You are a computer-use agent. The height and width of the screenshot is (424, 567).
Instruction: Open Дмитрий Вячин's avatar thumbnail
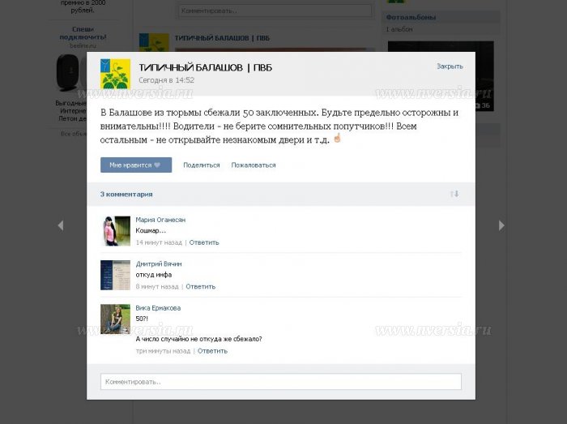[x=115, y=275]
